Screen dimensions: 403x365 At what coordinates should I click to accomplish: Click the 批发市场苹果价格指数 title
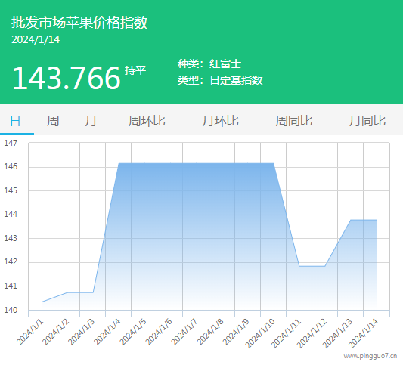click(x=79, y=23)
